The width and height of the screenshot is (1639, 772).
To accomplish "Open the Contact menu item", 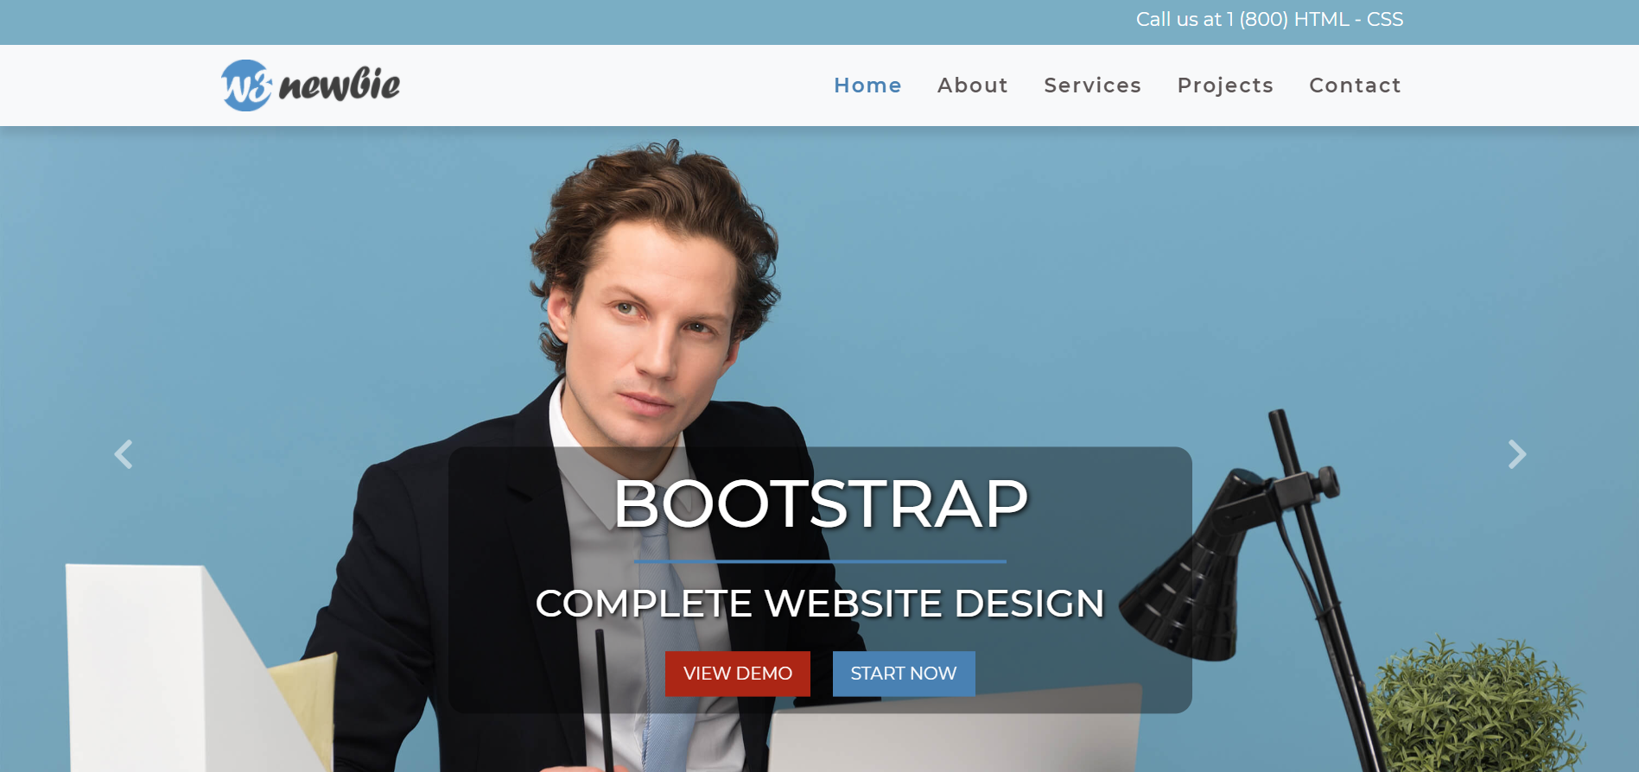I will click(1355, 85).
